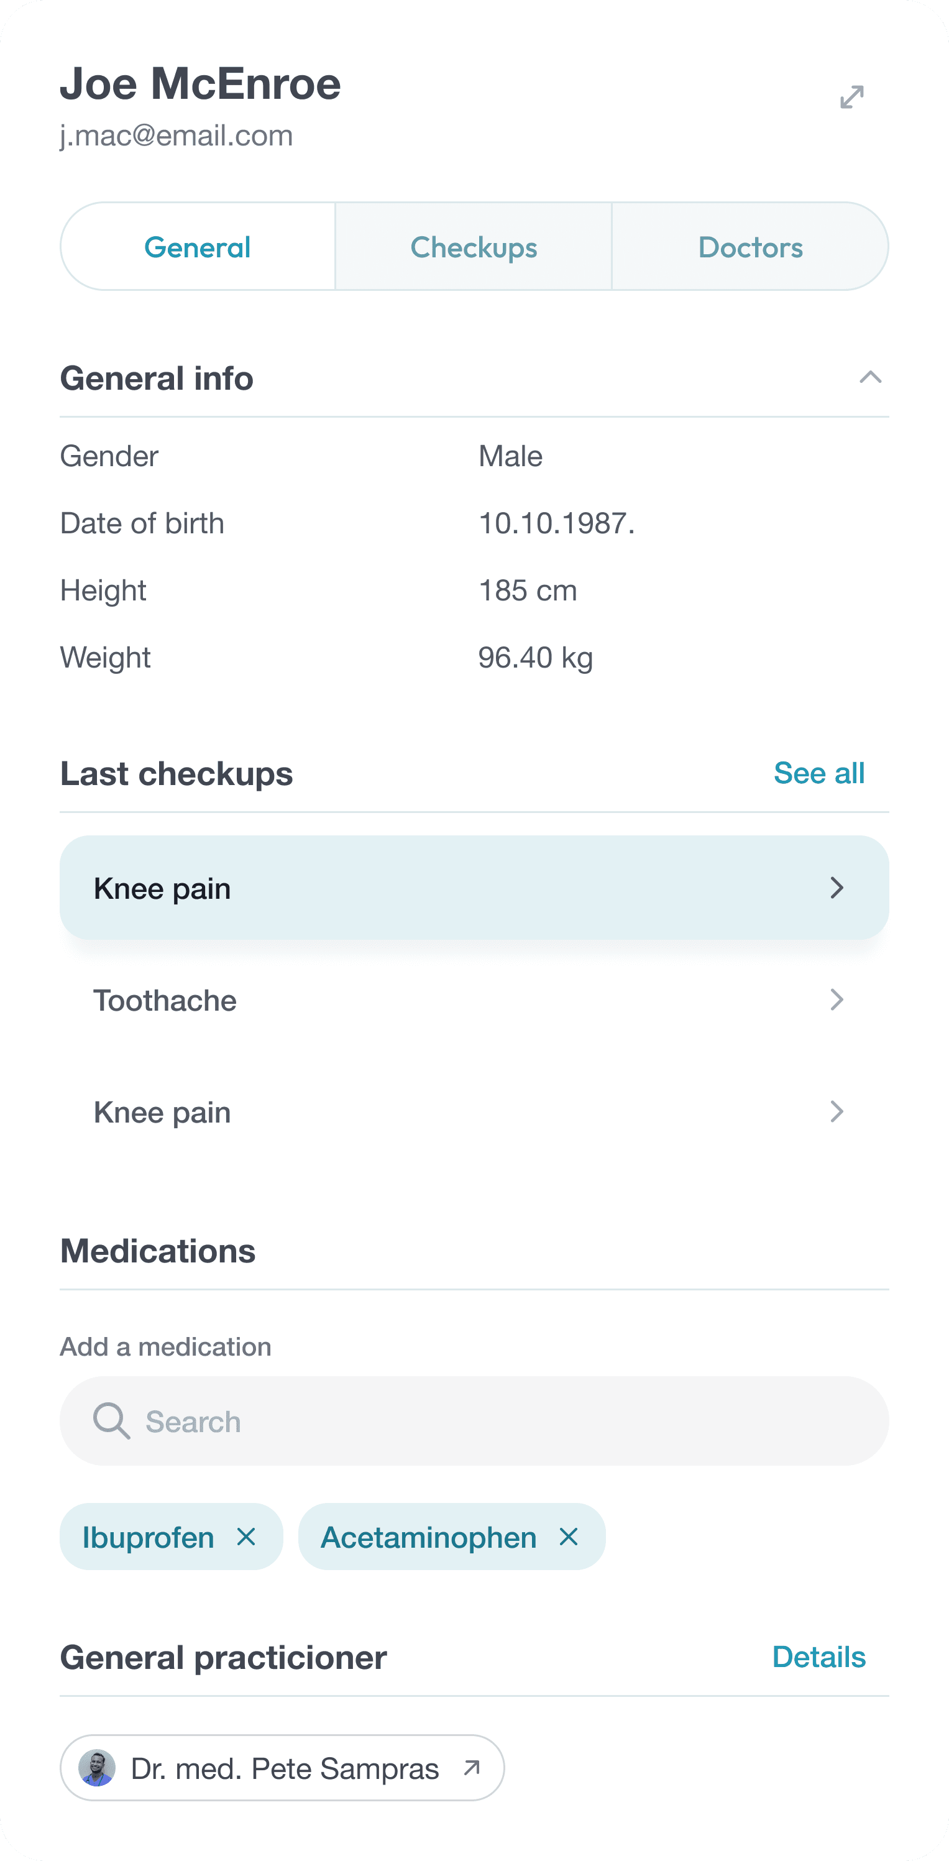Click the j.mac@email.com address

177,136
